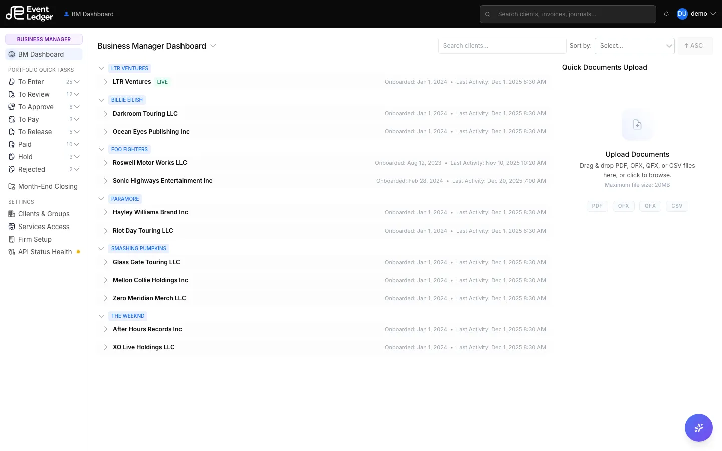
Task: Open Services Access settings
Action: (x=44, y=227)
